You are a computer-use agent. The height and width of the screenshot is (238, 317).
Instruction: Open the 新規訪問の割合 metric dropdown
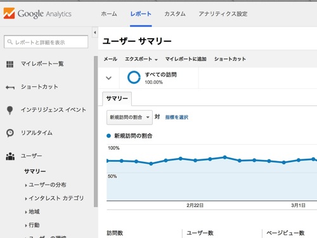click(129, 117)
